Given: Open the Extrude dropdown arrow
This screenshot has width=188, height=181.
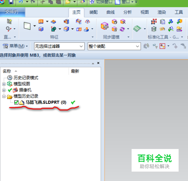Looking at the screenshot, I should (x=47, y=21).
